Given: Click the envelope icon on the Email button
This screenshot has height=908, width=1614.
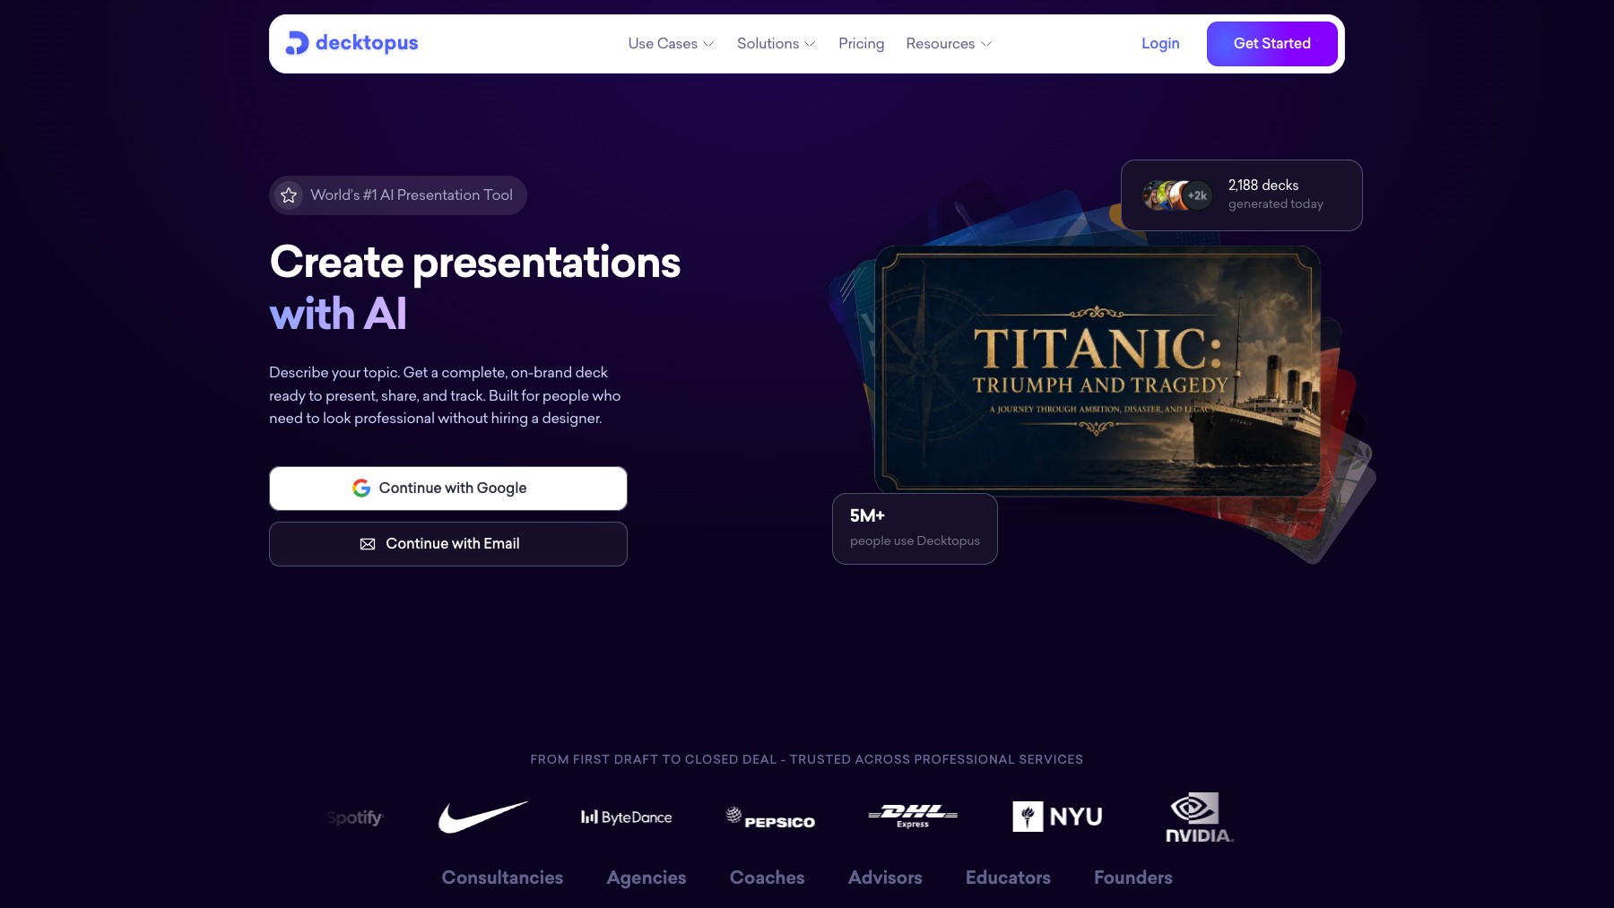Looking at the screenshot, I should point(368,544).
